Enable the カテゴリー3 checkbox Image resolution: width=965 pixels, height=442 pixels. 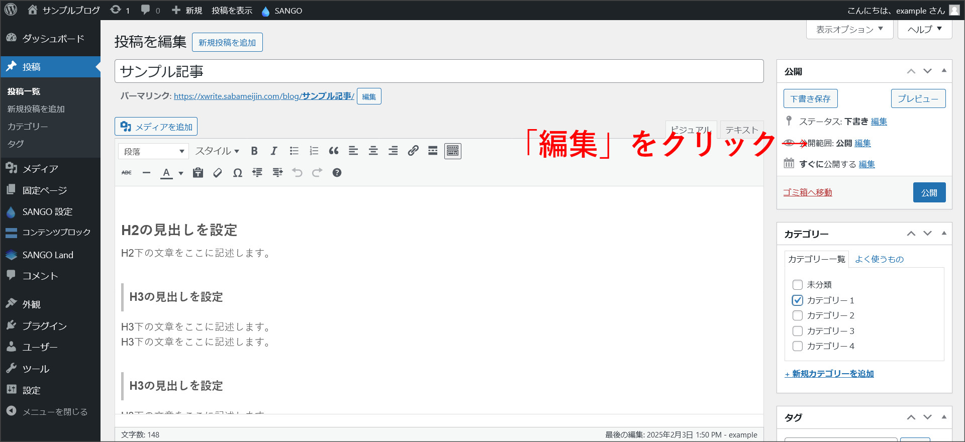click(x=798, y=331)
